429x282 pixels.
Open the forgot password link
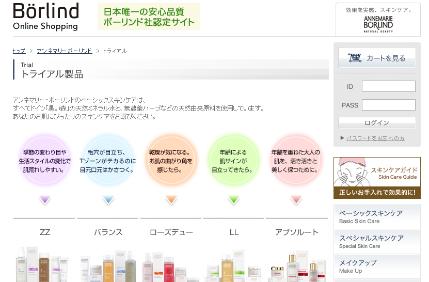pyautogui.click(x=375, y=138)
